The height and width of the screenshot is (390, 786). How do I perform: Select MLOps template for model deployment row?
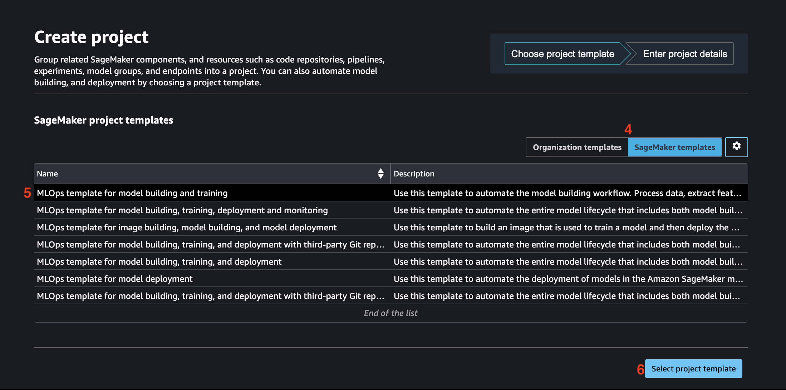click(390, 279)
